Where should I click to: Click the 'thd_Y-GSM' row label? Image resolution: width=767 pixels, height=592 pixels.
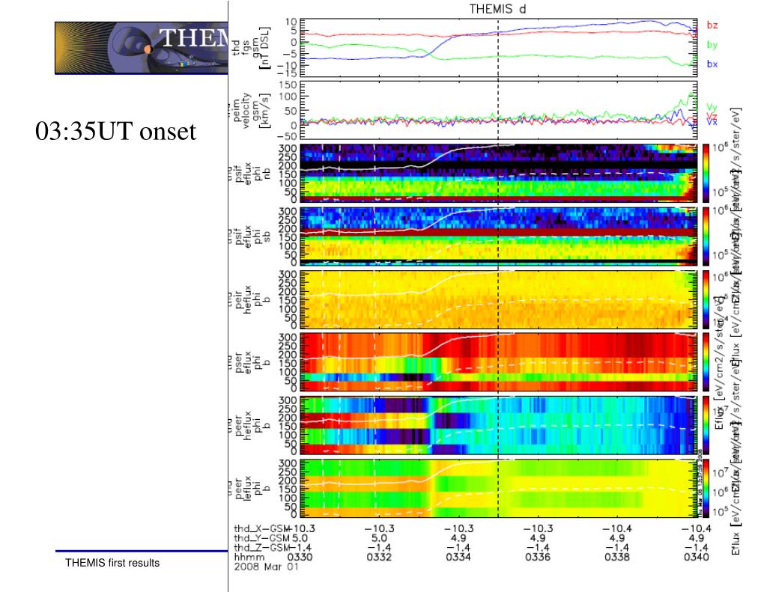pos(261,538)
